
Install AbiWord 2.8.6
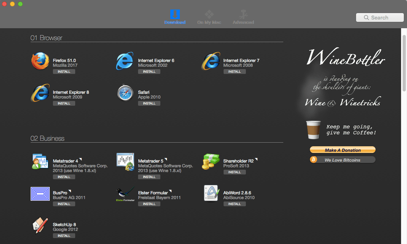(x=234, y=204)
